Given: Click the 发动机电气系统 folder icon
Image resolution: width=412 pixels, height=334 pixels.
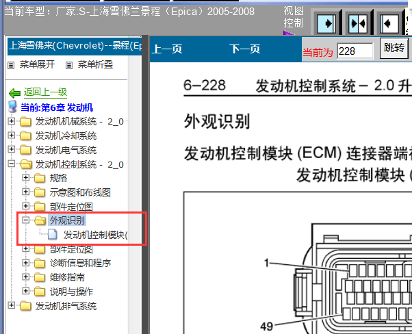Looking at the screenshot, I should click(25, 150).
